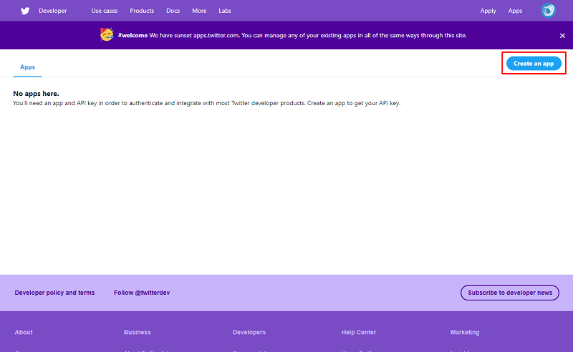
Task: Open Apps link in top bar
Action: pos(515,11)
